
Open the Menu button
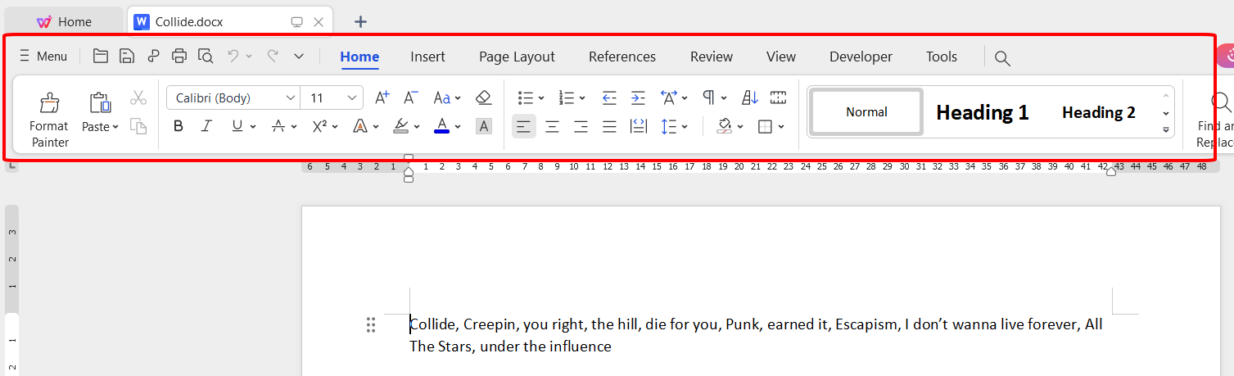pyautogui.click(x=43, y=57)
